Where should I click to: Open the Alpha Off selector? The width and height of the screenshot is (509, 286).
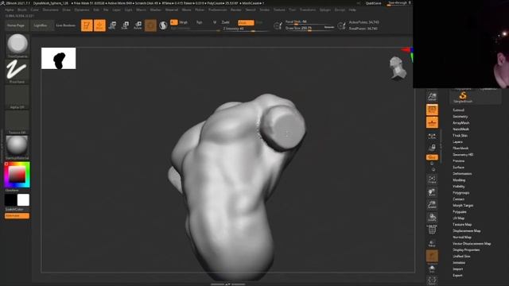[17, 97]
